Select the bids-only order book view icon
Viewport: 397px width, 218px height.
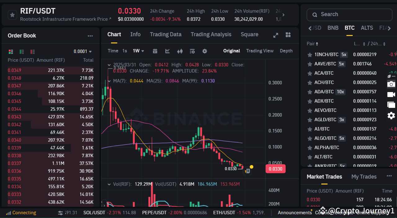[22, 52]
